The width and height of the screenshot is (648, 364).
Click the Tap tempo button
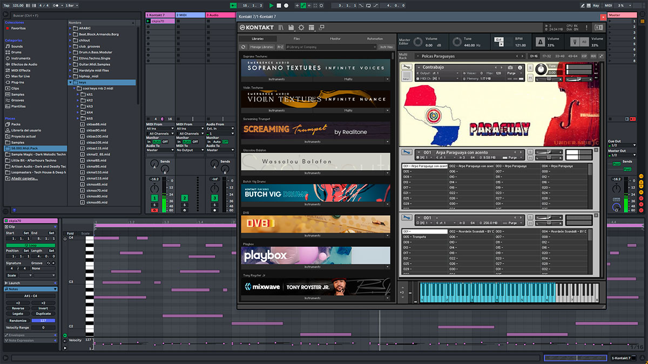click(6, 5)
